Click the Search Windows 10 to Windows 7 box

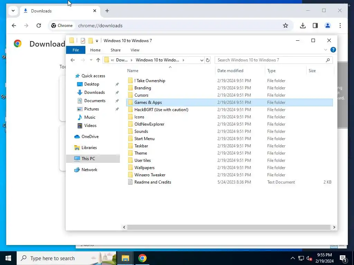(274, 60)
